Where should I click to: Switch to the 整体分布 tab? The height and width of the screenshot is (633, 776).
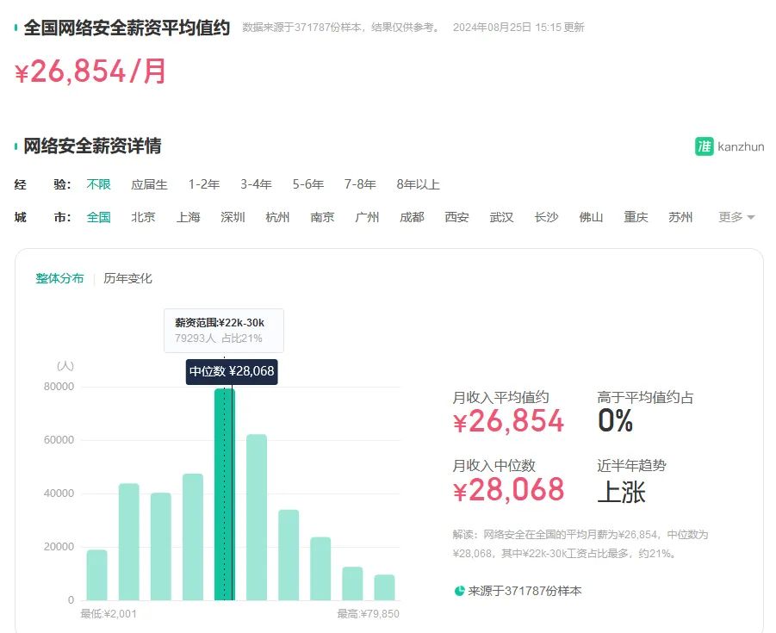click(59, 279)
